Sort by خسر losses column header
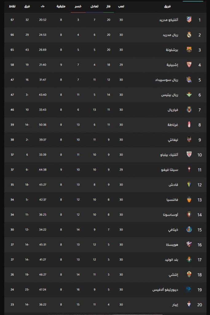This screenshot has width=210, height=315. click(x=78, y=6)
